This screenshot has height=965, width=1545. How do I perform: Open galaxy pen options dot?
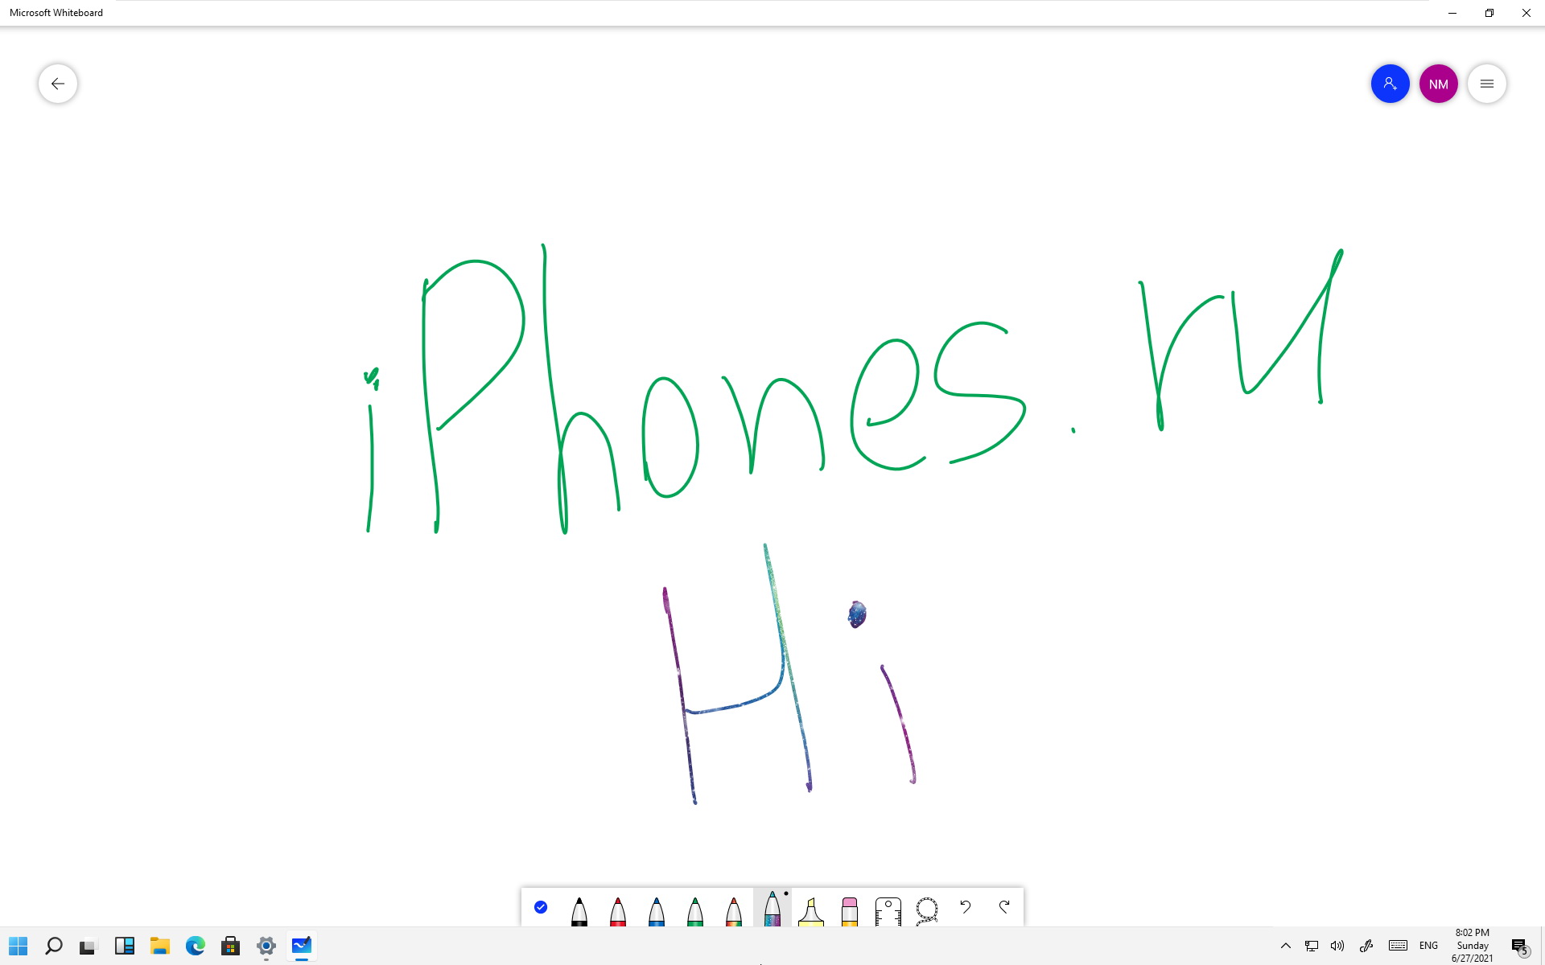coord(786,893)
